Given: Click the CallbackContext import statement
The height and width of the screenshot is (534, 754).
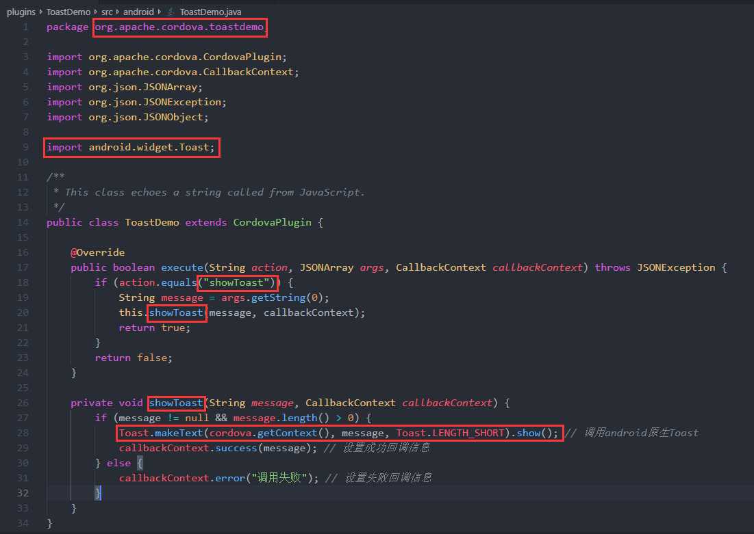Looking at the screenshot, I should 173,72.
